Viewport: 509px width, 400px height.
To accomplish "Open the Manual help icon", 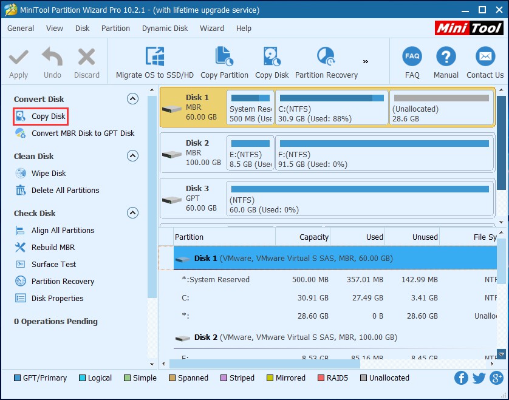I will click(446, 56).
